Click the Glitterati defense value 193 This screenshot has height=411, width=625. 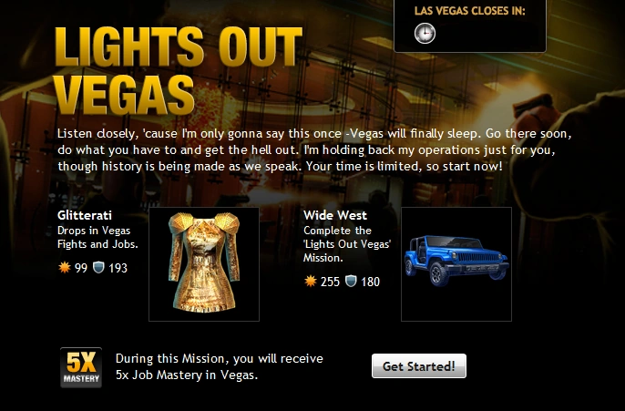point(118,268)
